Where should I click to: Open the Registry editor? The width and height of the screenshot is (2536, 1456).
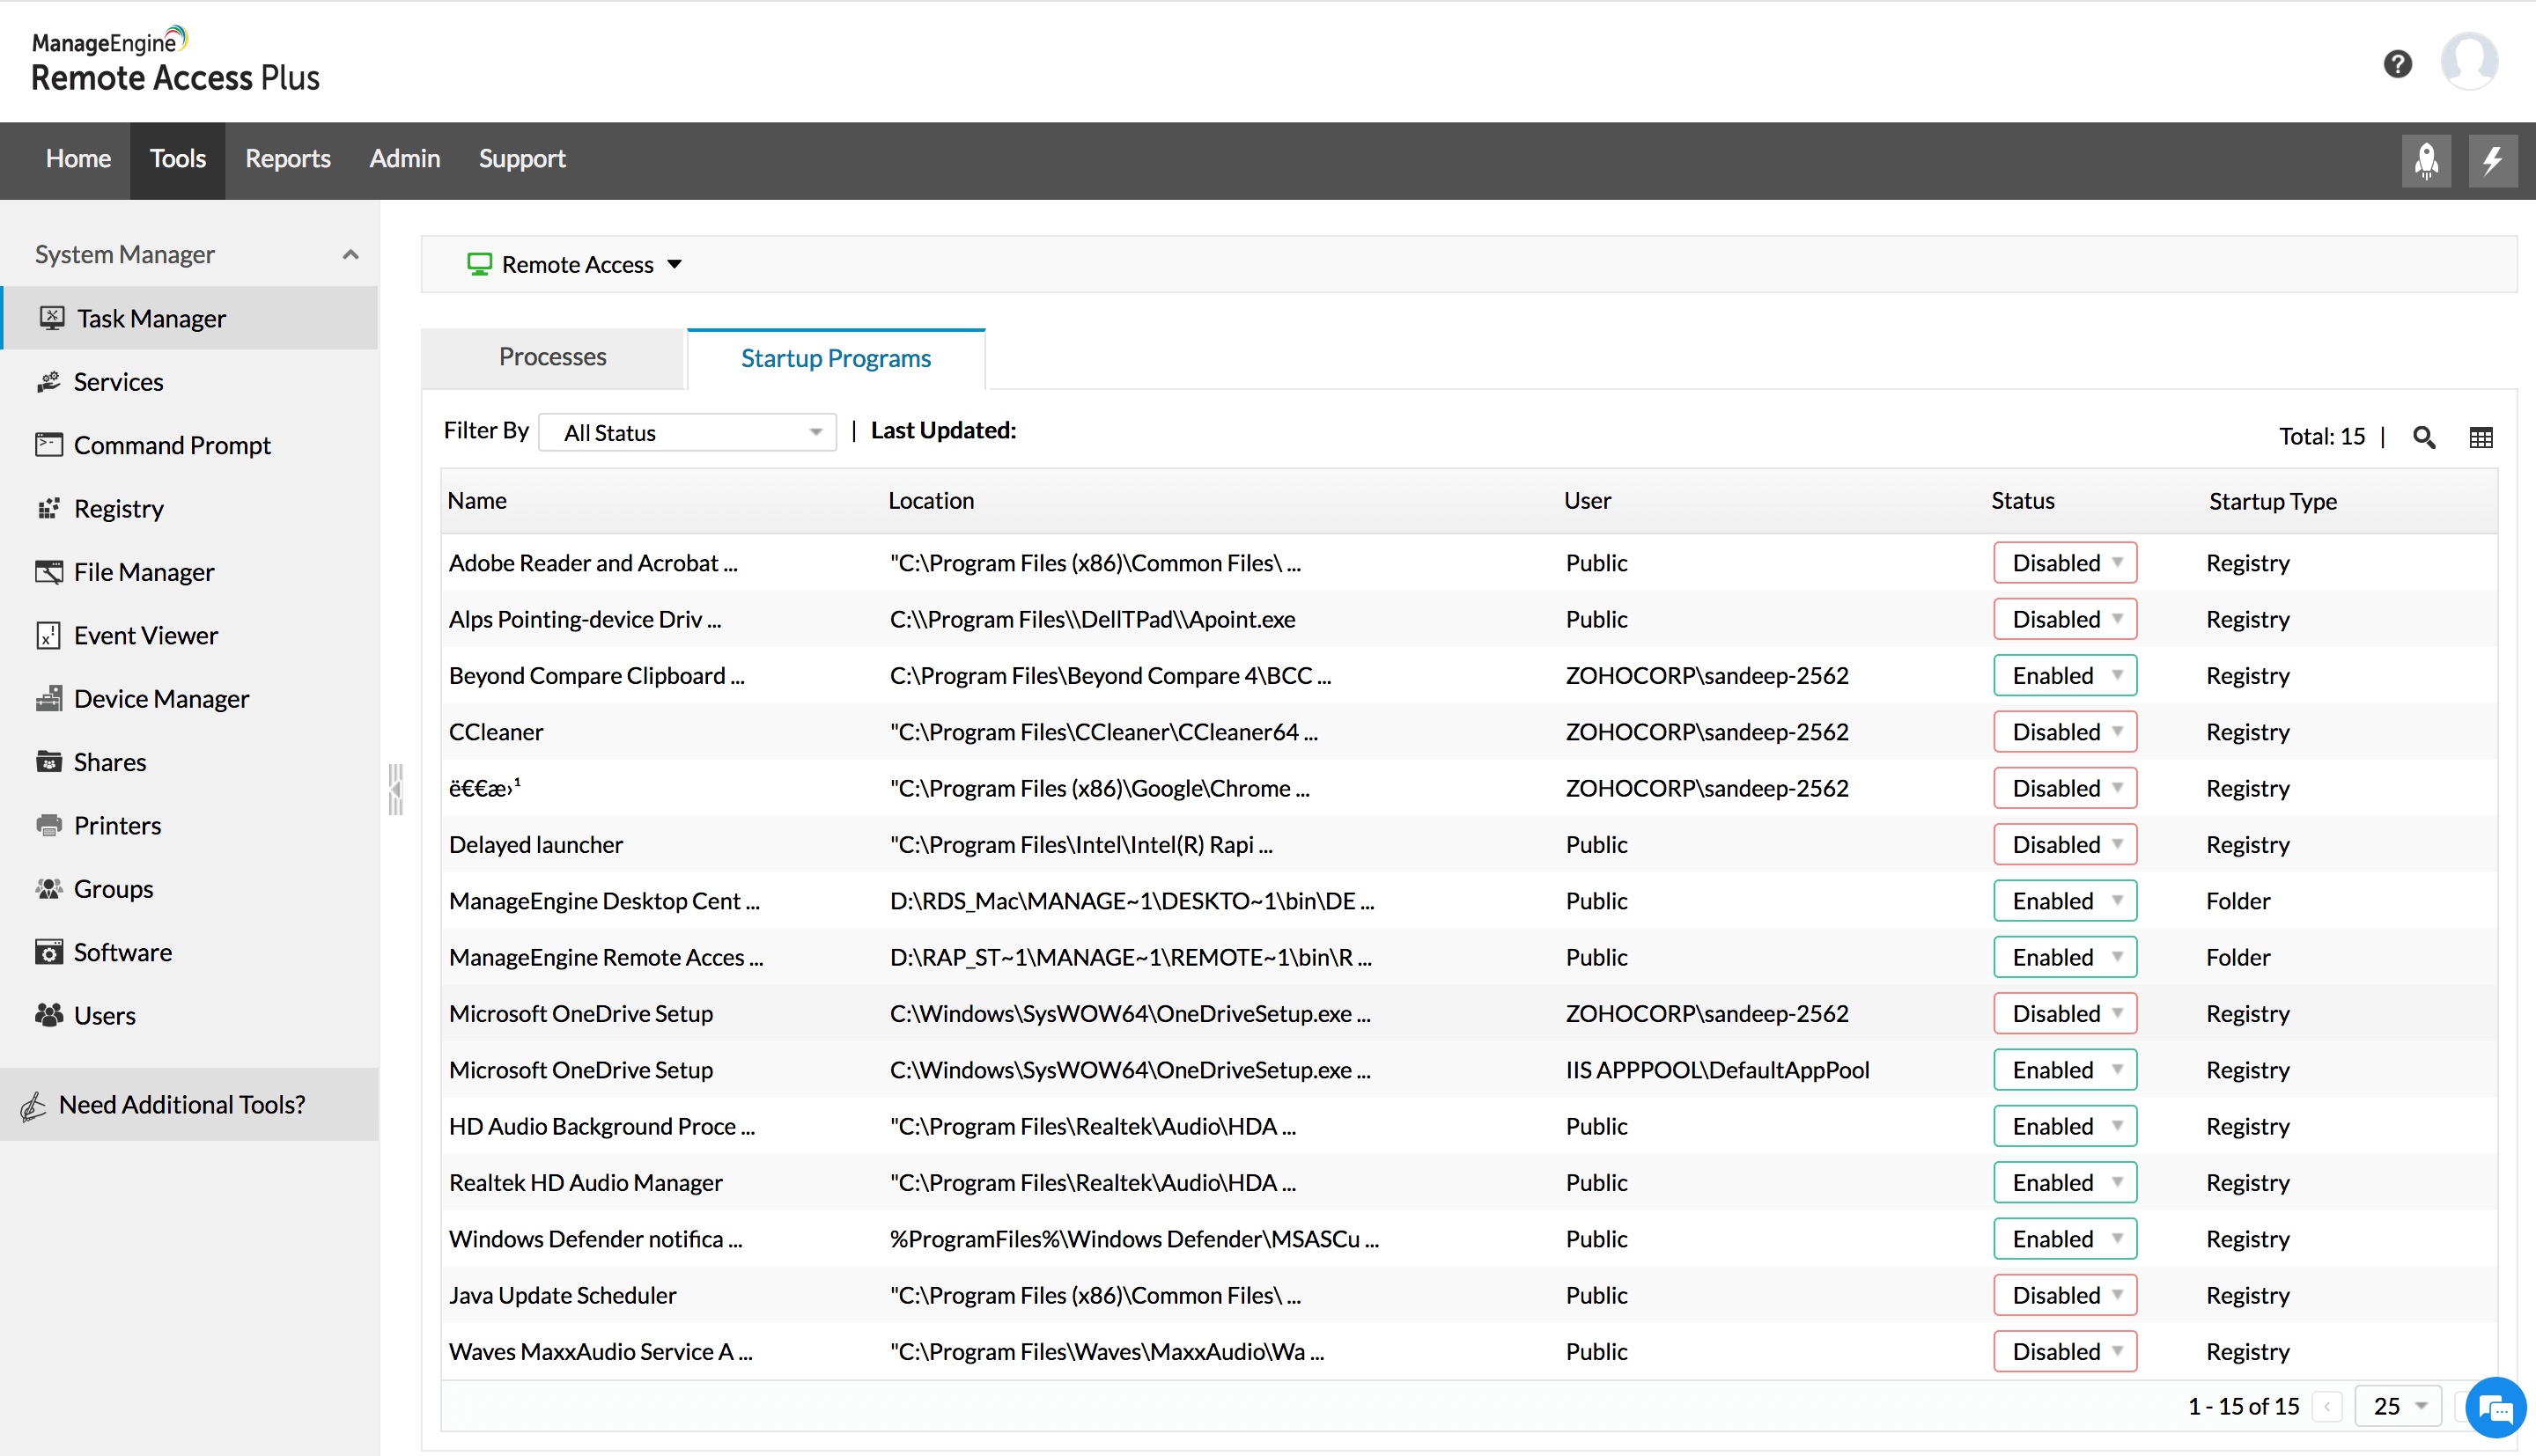pyautogui.click(x=119, y=509)
